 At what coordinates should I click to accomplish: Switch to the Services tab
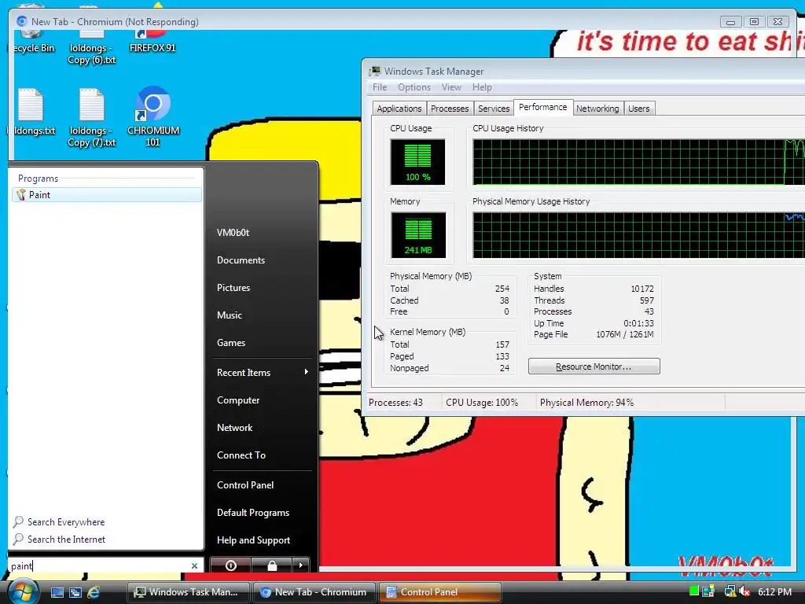pos(494,109)
